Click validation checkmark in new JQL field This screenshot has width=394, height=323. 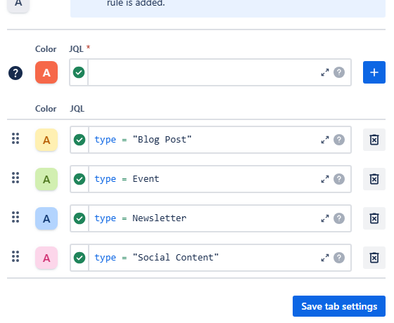pyautogui.click(x=79, y=72)
